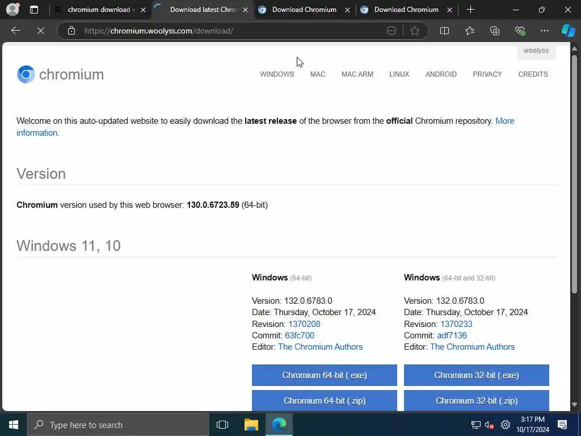This screenshot has width=581, height=436.
Task: Open the MAC navigation menu item
Action: 318,74
